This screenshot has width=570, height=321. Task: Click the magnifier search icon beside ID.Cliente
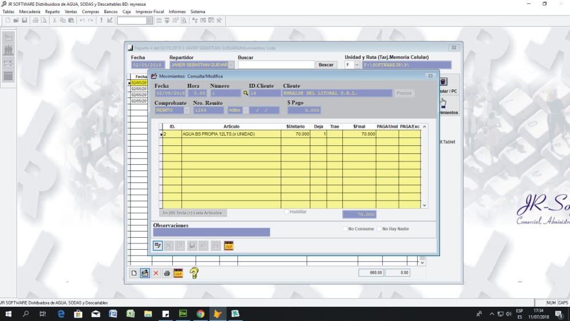pyautogui.click(x=246, y=94)
